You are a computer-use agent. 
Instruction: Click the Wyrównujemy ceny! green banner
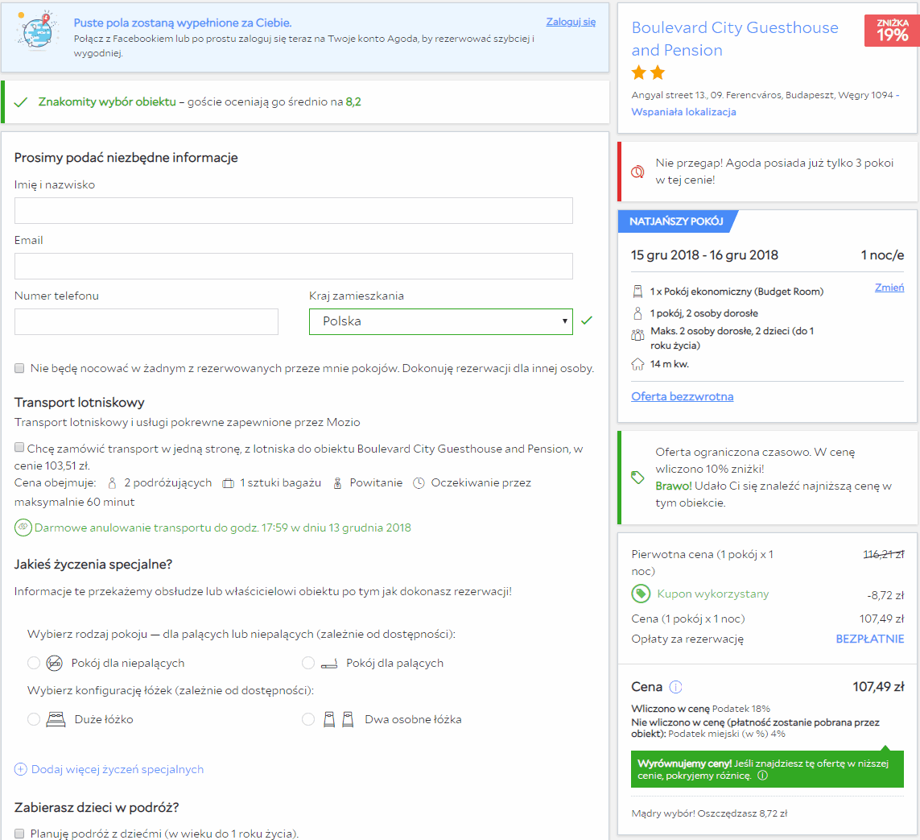coord(767,770)
